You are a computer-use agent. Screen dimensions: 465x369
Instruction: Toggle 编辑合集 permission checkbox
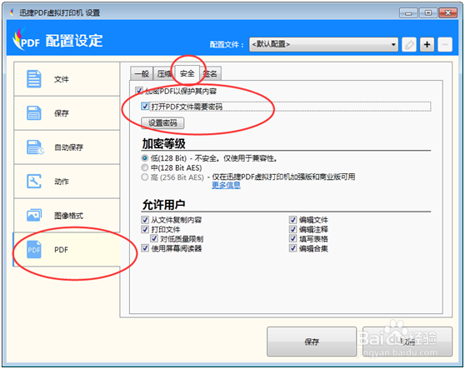[292, 247]
